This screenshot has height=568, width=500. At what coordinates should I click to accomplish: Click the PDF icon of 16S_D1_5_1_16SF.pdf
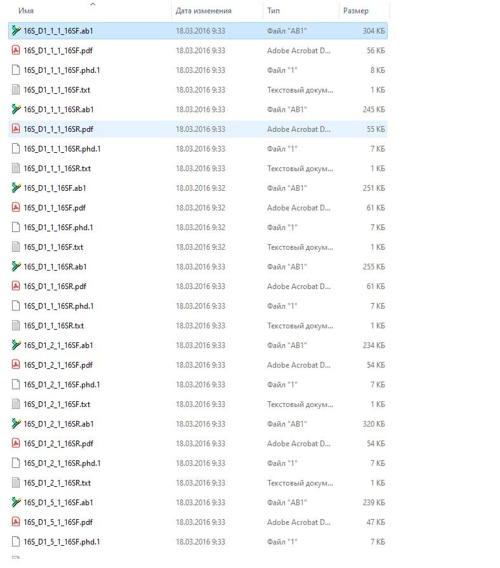16,522
